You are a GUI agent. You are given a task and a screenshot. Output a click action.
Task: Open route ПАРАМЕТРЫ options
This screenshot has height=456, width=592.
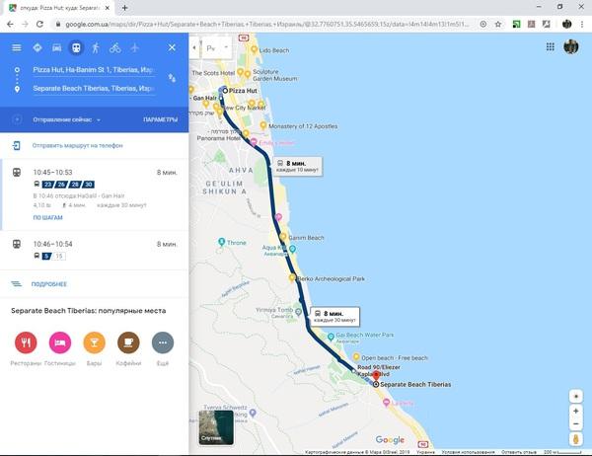click(160, 119)
